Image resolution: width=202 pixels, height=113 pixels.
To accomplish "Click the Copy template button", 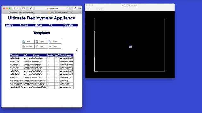I will coord(55,42).
